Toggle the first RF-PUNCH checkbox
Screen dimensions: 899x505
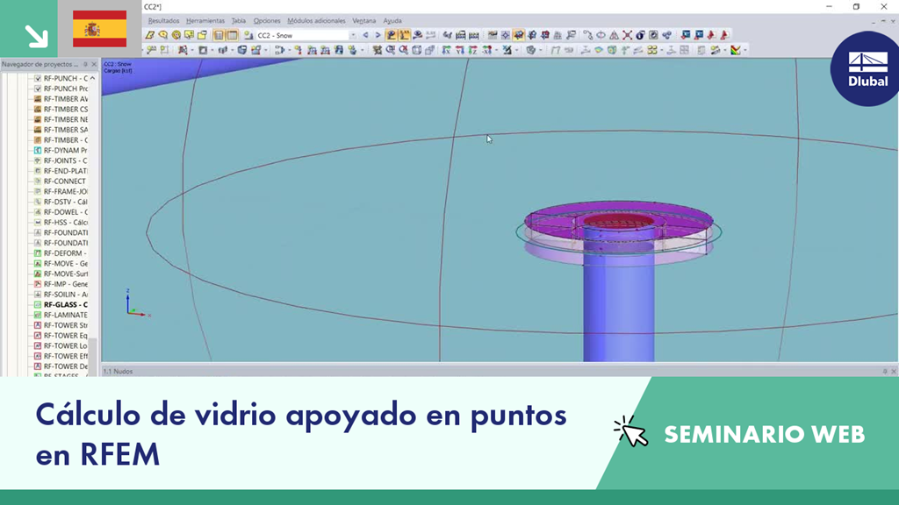[38, 78]
